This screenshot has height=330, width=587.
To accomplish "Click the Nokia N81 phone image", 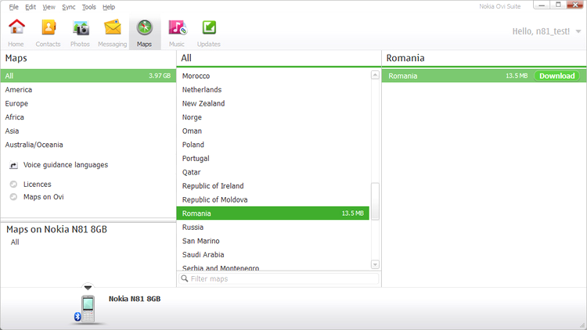I will pyautogui.click(x=88, y=309).
